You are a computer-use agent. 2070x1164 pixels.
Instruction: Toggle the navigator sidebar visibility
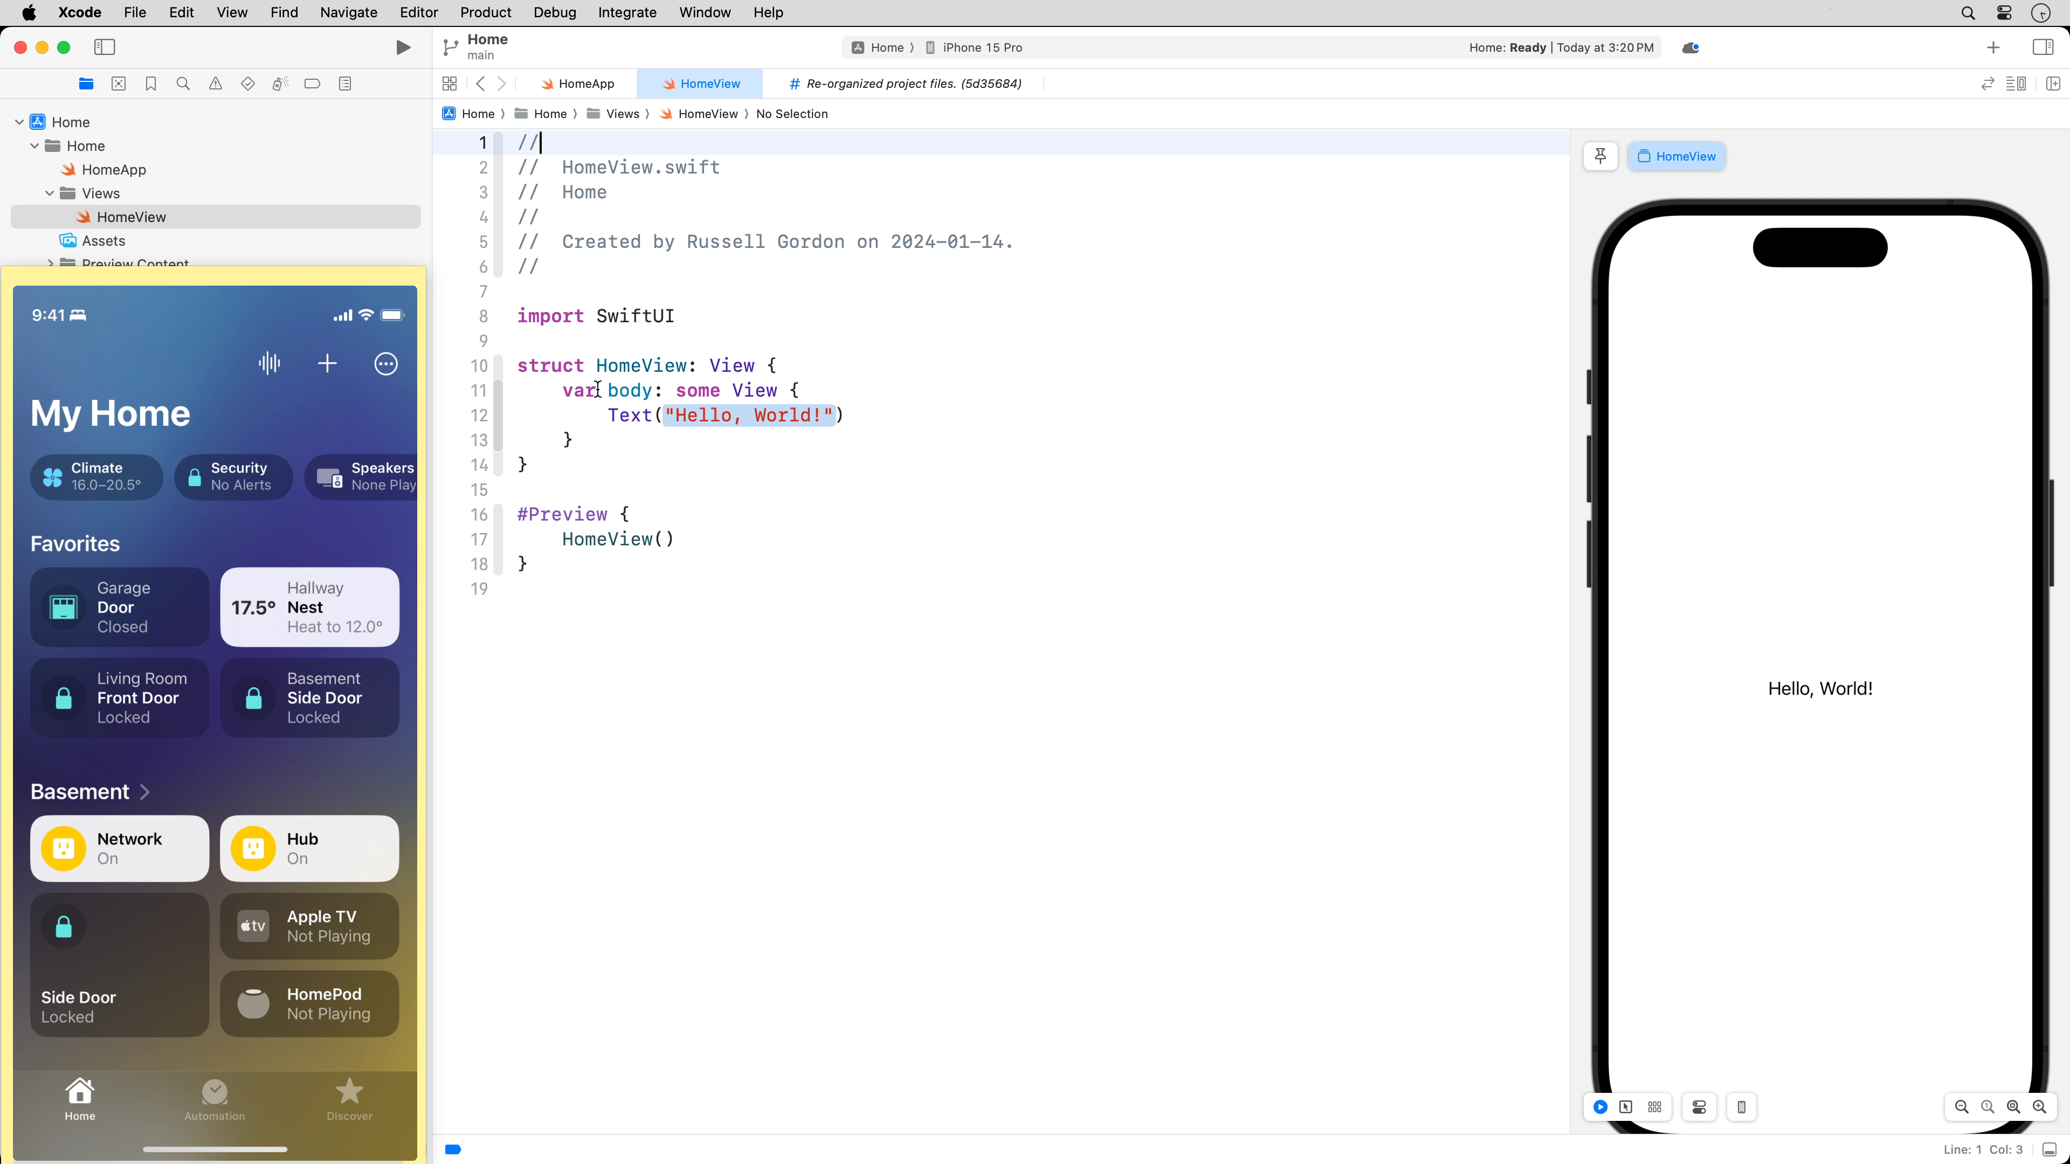click(105, 47)
